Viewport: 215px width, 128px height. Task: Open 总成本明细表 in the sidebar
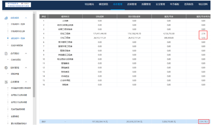click(x=17, y=45)
